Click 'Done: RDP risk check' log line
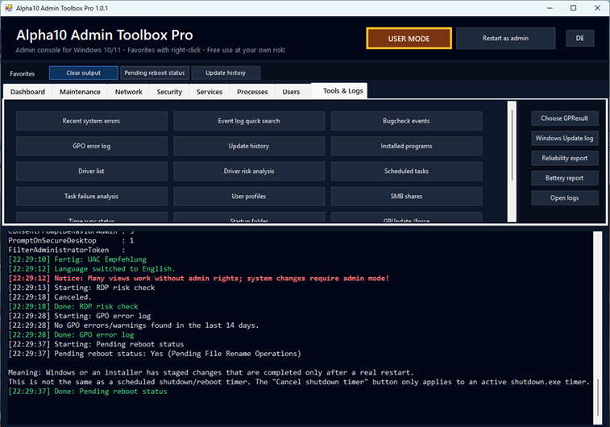 tap(73, 306)
